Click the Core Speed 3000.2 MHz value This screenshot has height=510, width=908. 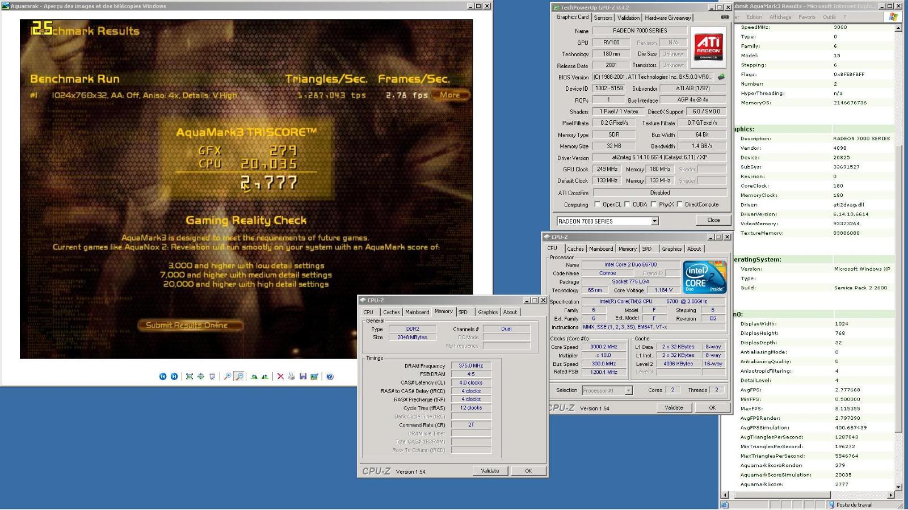pos(603,347)
